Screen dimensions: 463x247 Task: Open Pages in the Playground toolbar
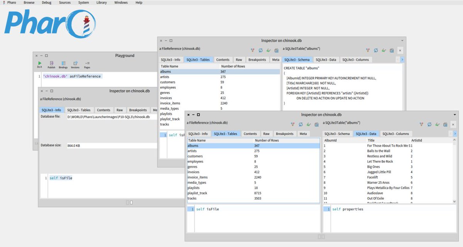coord(87,64)
